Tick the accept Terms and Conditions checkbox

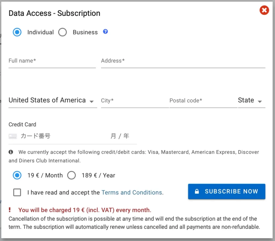17,192
